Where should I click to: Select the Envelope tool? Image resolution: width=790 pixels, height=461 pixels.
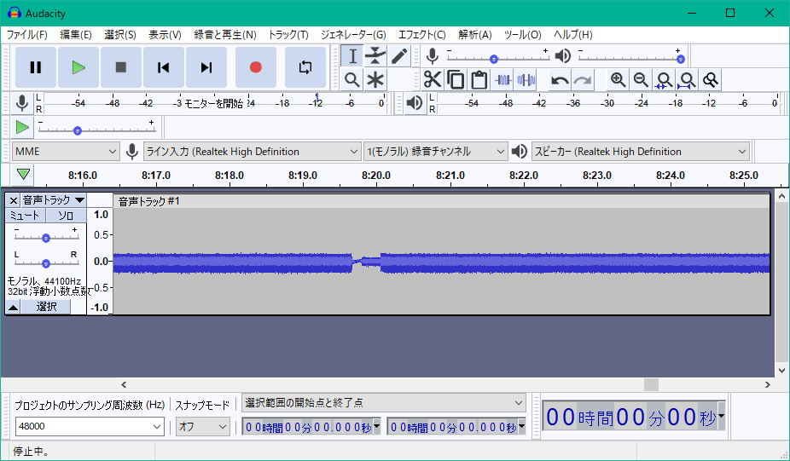(375, 56)
